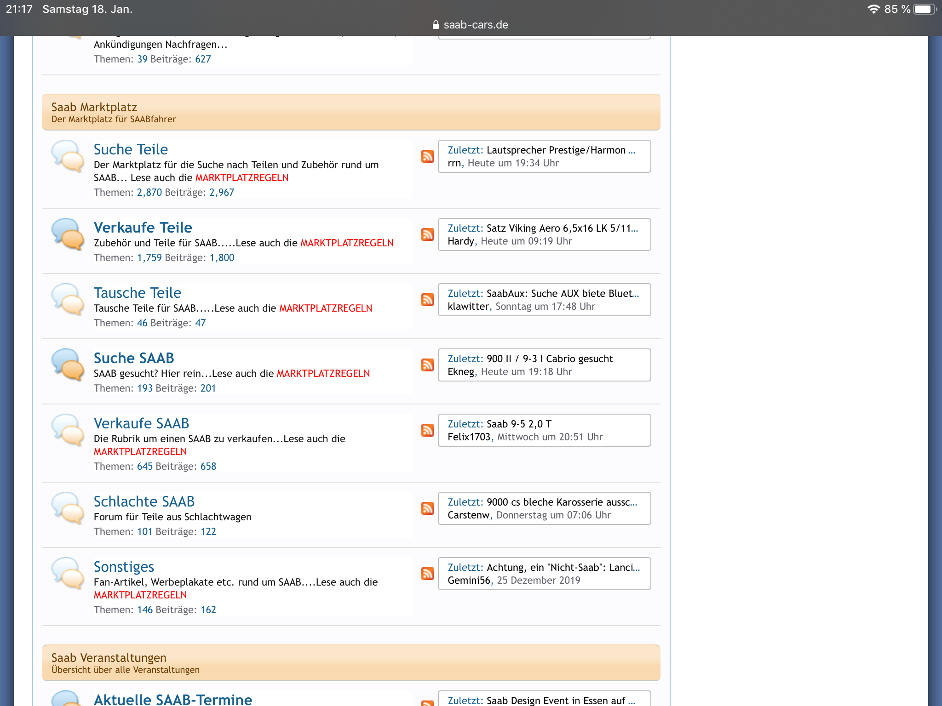942x706 pixels.
Task: Open the Verkaufe Teile forum
Action: [143, 228]
